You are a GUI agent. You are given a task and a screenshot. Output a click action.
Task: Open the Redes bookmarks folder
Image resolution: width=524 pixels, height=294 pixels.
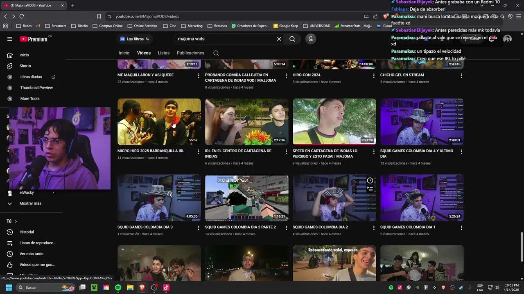(24, 26)
